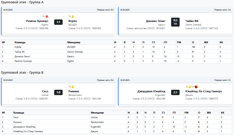Open the 2:1 match score badge
This screenshot has width=234, height=135.
click(175, 92)
